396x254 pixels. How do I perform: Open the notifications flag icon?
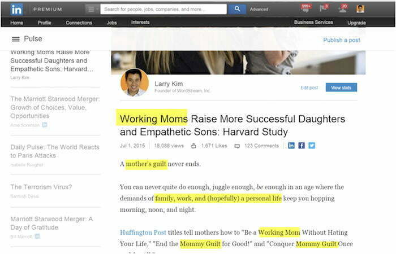point(324,8)
